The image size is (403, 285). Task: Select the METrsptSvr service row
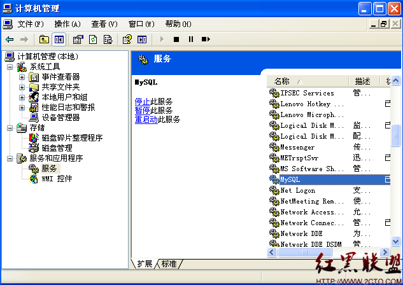[x=329, y=158]
